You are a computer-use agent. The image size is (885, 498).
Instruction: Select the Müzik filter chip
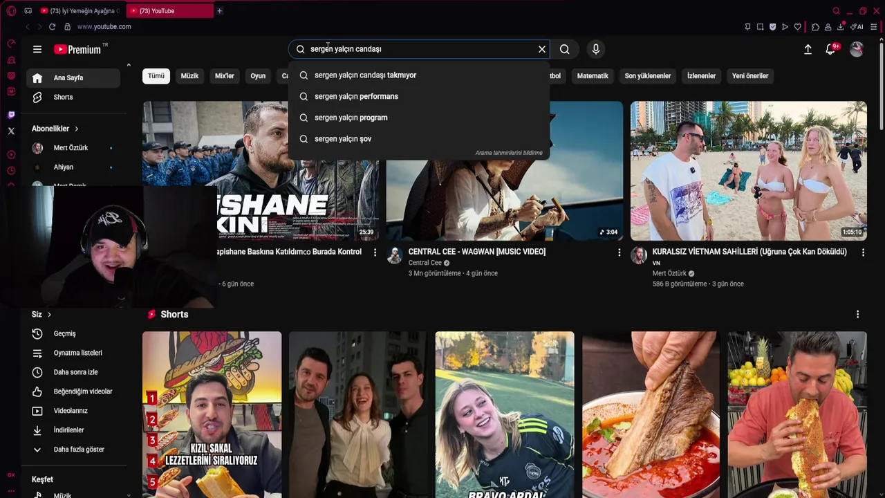pos(189,76)
